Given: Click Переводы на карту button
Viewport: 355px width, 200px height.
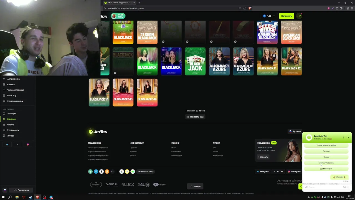Looking at the screenshot, I should click(146, 172).
